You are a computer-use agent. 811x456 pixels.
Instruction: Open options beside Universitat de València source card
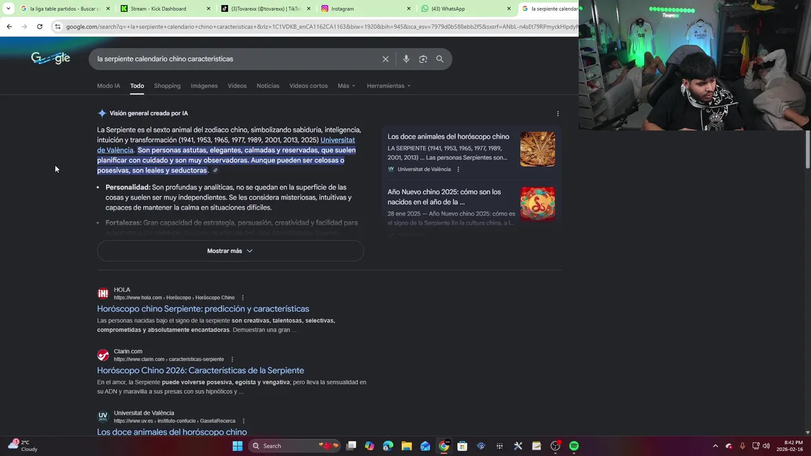click(x=458, y=169)
